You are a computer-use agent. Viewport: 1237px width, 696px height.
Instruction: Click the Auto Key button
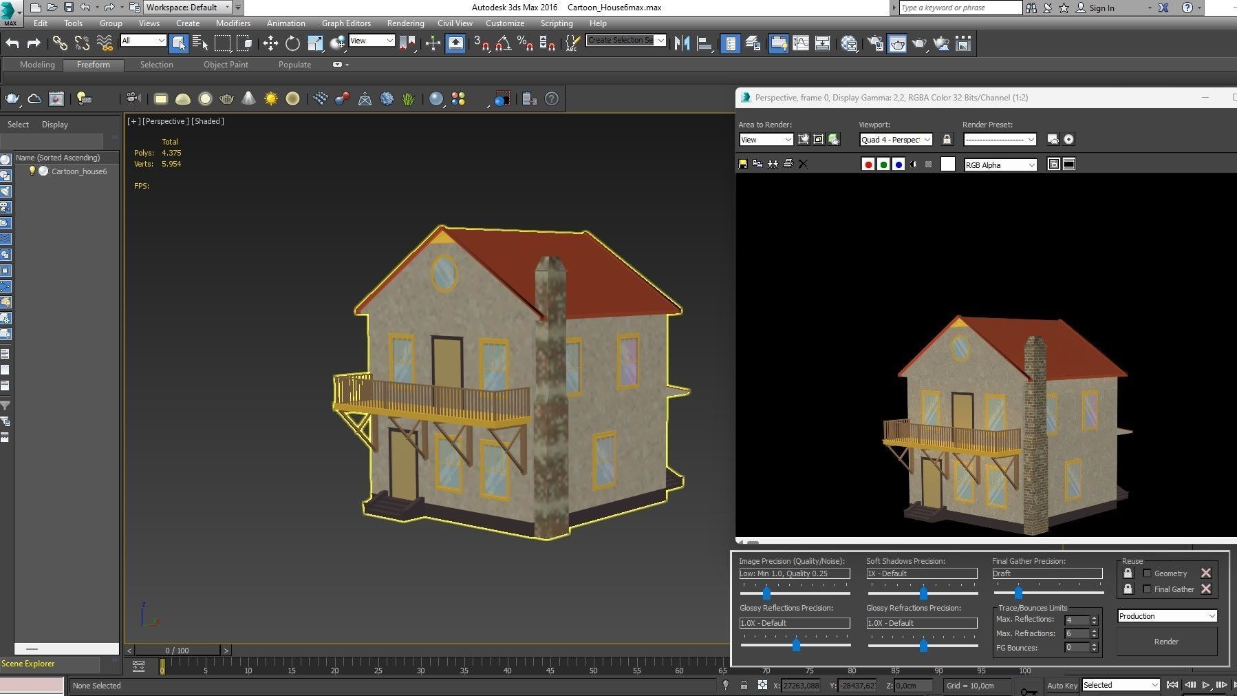coord(1062,685)
